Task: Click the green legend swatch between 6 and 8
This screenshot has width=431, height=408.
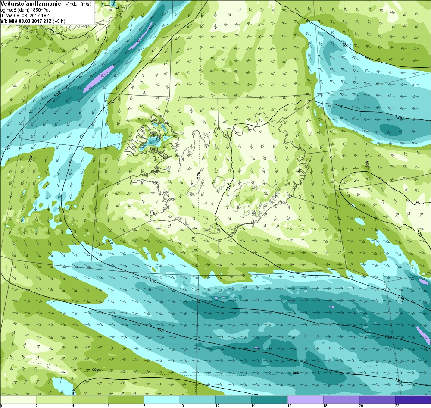Action: point(125,399)
